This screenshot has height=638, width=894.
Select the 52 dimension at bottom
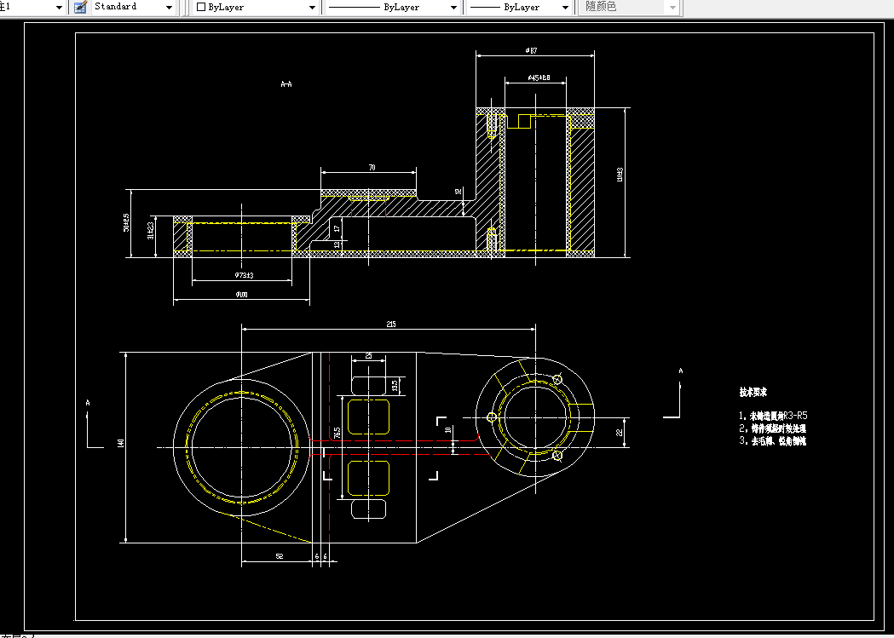(279, 556)
